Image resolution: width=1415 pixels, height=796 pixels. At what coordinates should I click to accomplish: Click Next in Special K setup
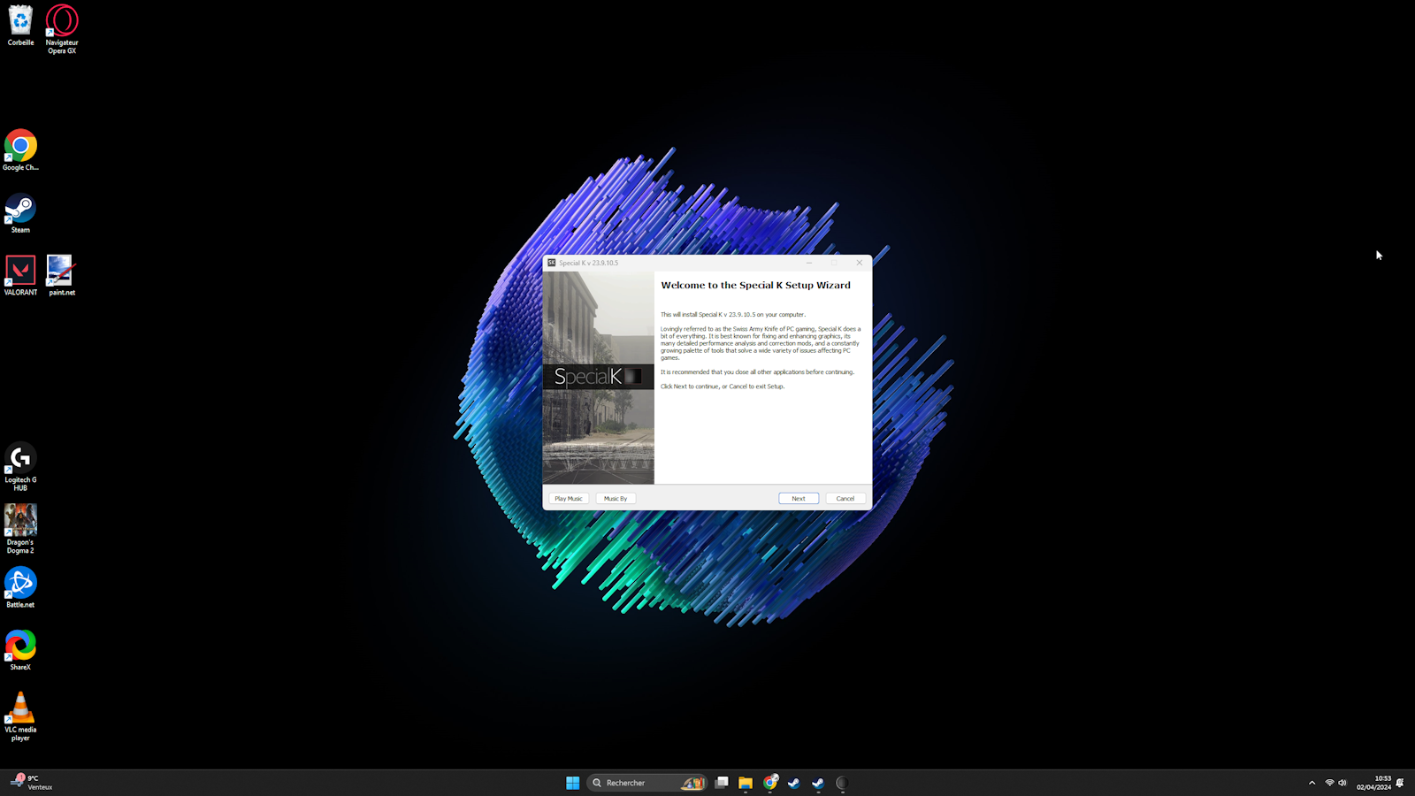[x=799, y=498]
